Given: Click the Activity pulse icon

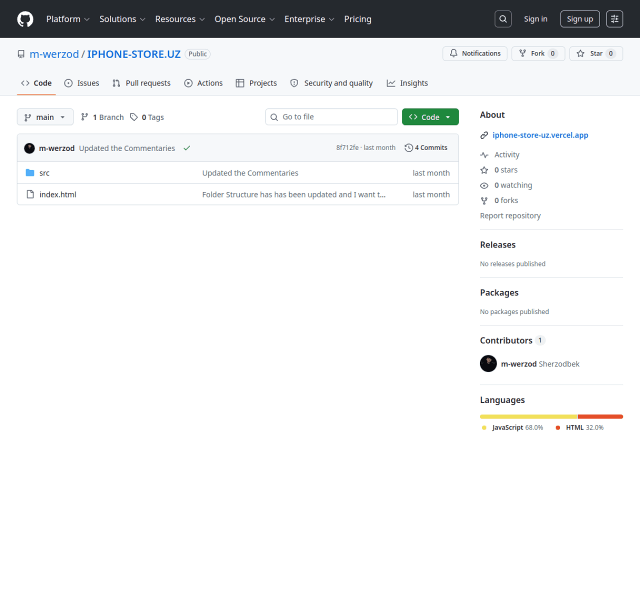Looking at the screenshot, I should [484, 155].
